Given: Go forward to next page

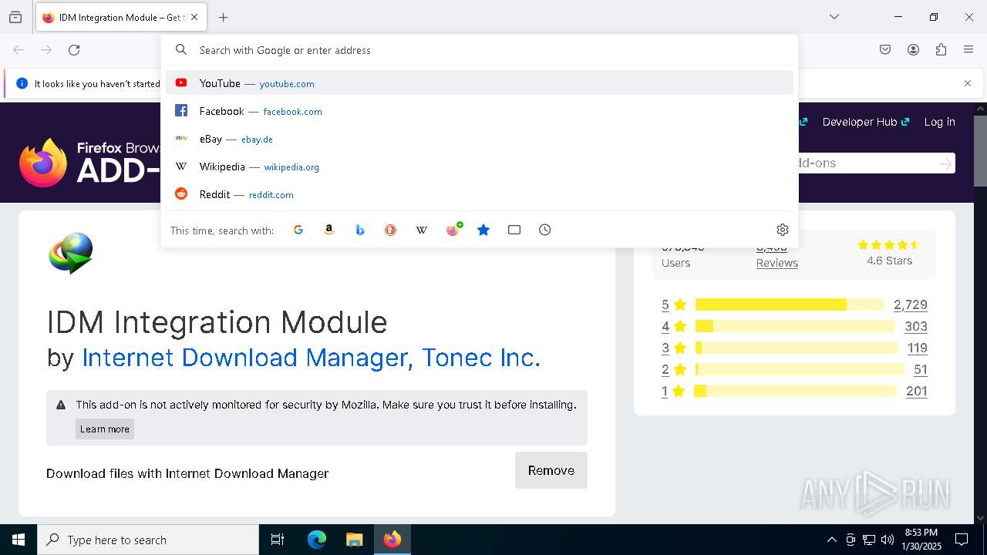Looking at the screenshot, I should click(46, 50).
